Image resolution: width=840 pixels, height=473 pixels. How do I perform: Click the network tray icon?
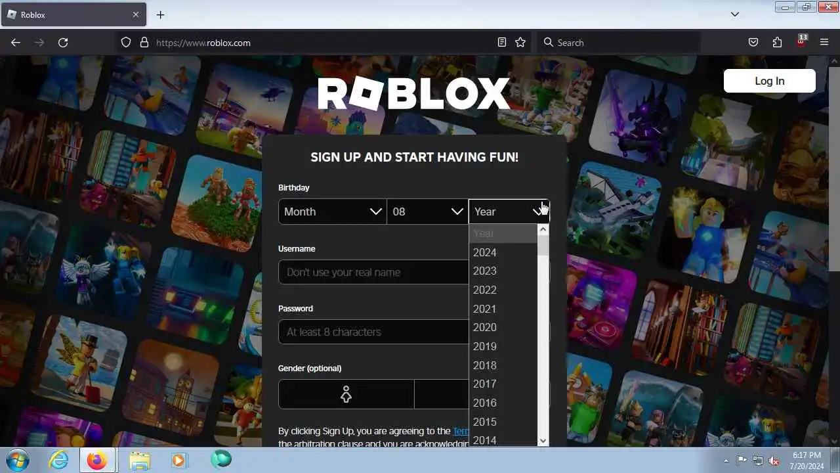click(x=758, y=461)
